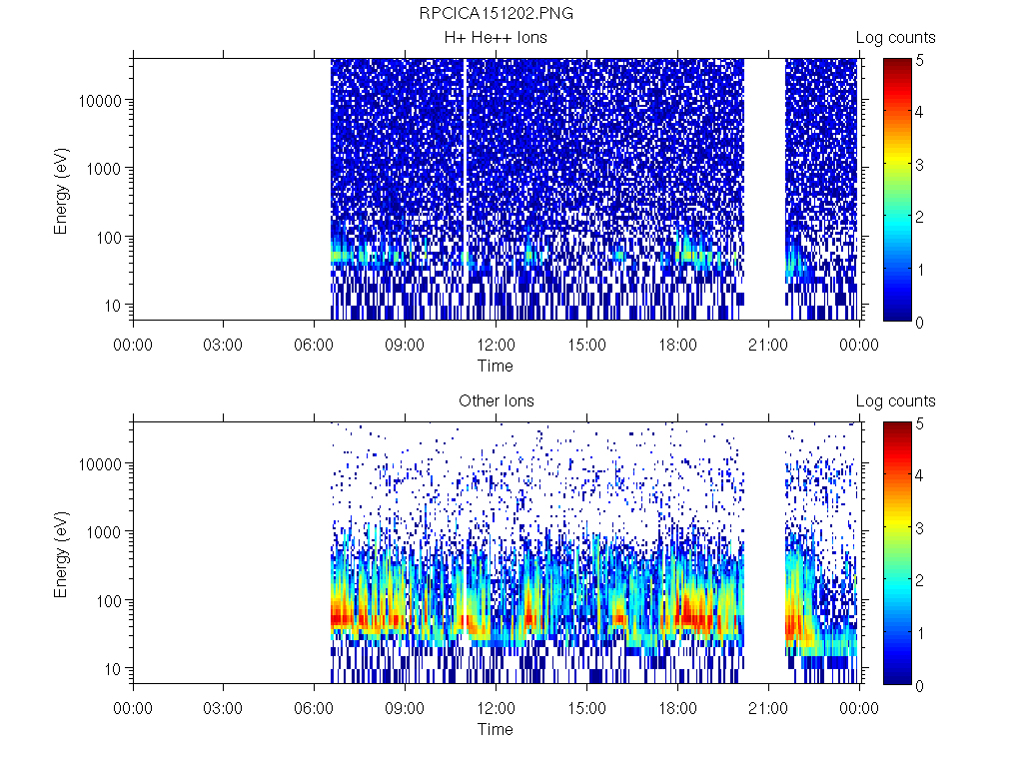
Task: Click 'Energy (eV)' axis label of H+ He++ plot
Action: [61, 191]
